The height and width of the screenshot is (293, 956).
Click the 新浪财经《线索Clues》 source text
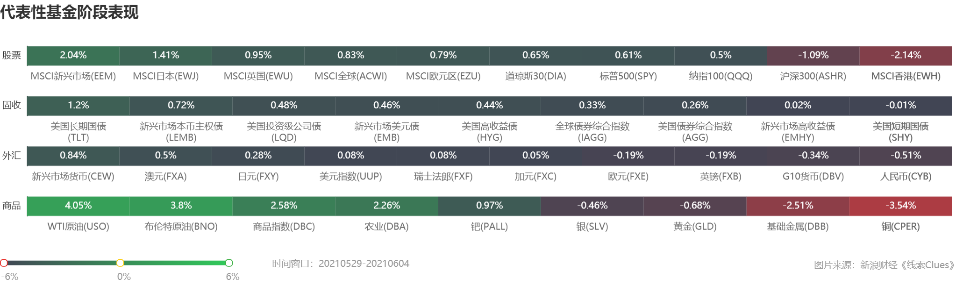(x=907, y=265)
